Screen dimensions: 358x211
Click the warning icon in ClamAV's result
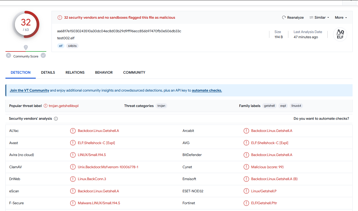tap(73, 167)
